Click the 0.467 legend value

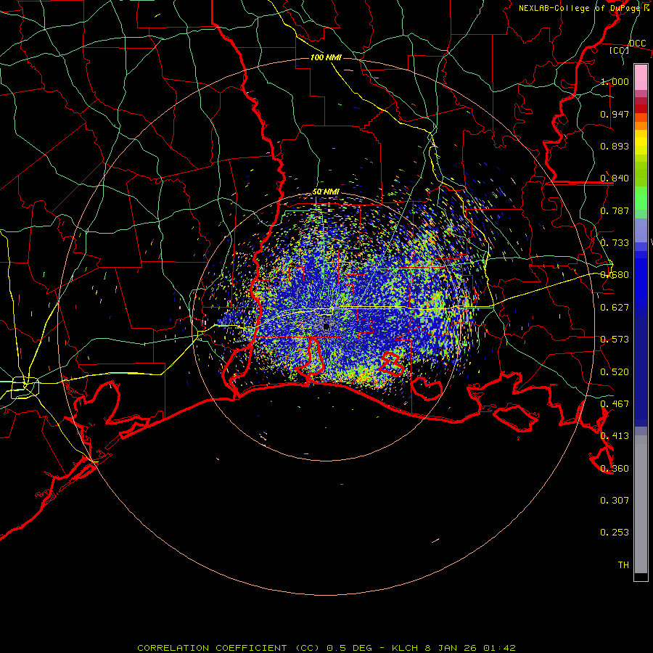pos(615,404)
